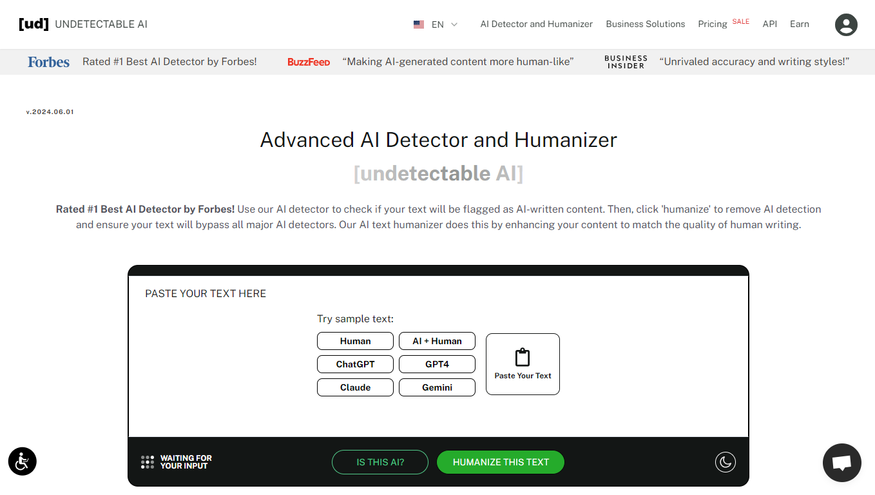Image resolution: width=875 pixels, height=495 pixels.
Task: Click the BuzzFeed logo in the banner
Action: pos(309,62)
